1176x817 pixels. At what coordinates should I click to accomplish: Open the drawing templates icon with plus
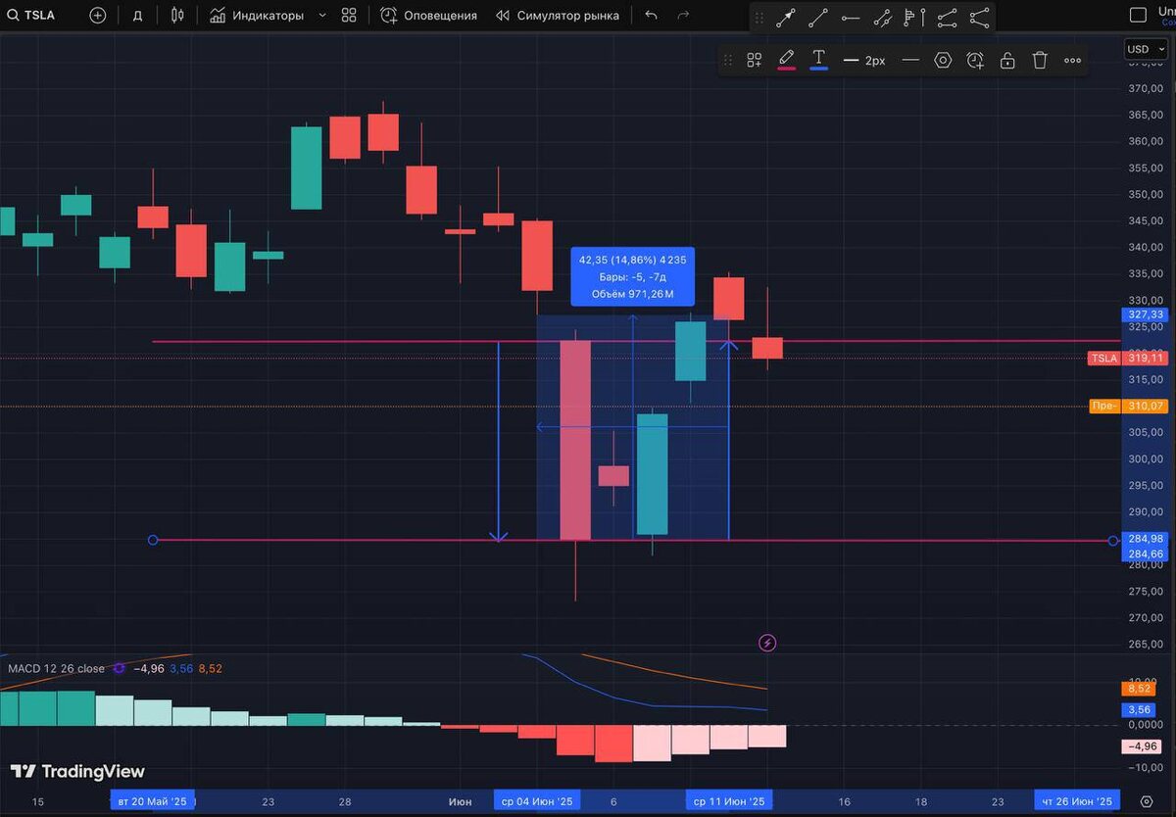(x=755, y=61)
